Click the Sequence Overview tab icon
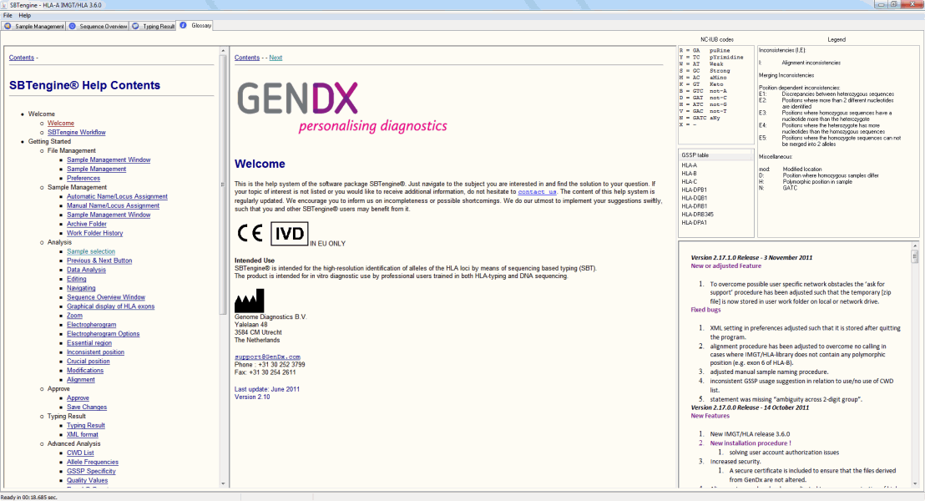The height and width of the screenshot is (501, 925). (x=72, y=26)
